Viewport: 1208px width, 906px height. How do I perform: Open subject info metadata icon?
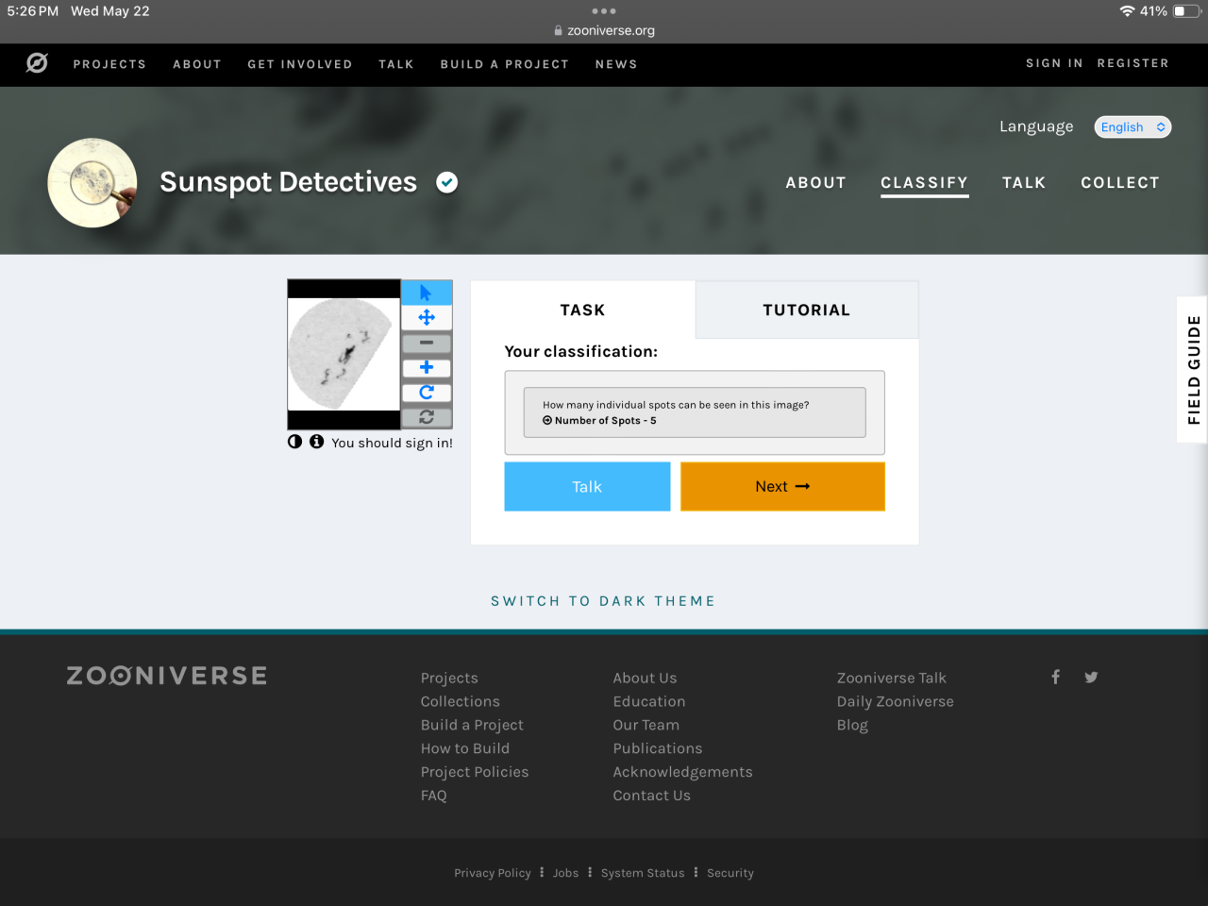[317, 442]
